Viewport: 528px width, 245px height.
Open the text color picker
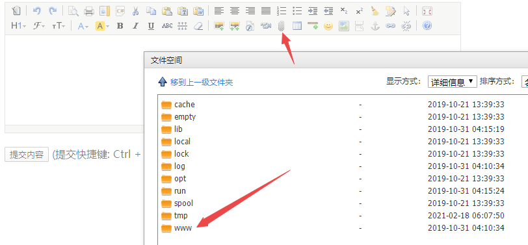(x=83, y=26)
